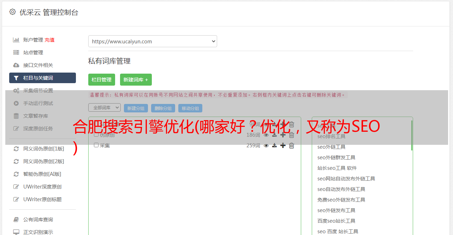Open 接口文件相关 cloud upload icon
This screenshot has width=453, height=235.
16,65
